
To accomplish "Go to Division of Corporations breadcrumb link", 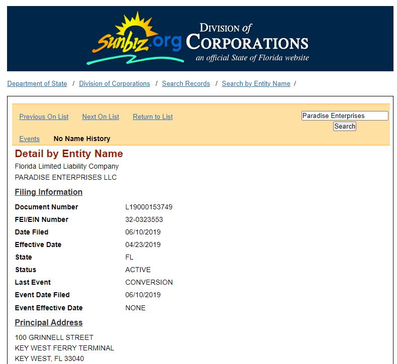I will [x=115, y=84].
